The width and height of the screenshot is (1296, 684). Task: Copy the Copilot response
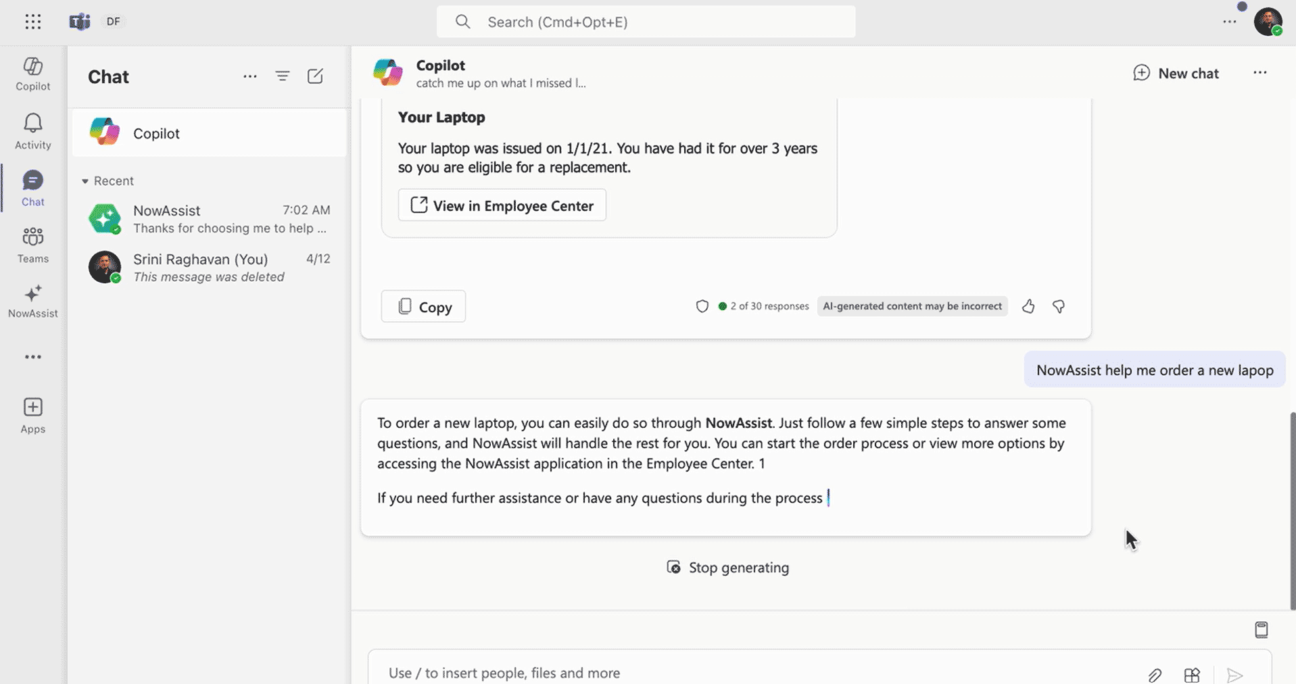point(423,307)
